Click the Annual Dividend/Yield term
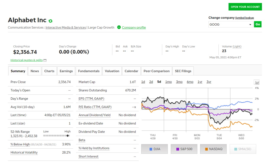 tap(95, 115)
